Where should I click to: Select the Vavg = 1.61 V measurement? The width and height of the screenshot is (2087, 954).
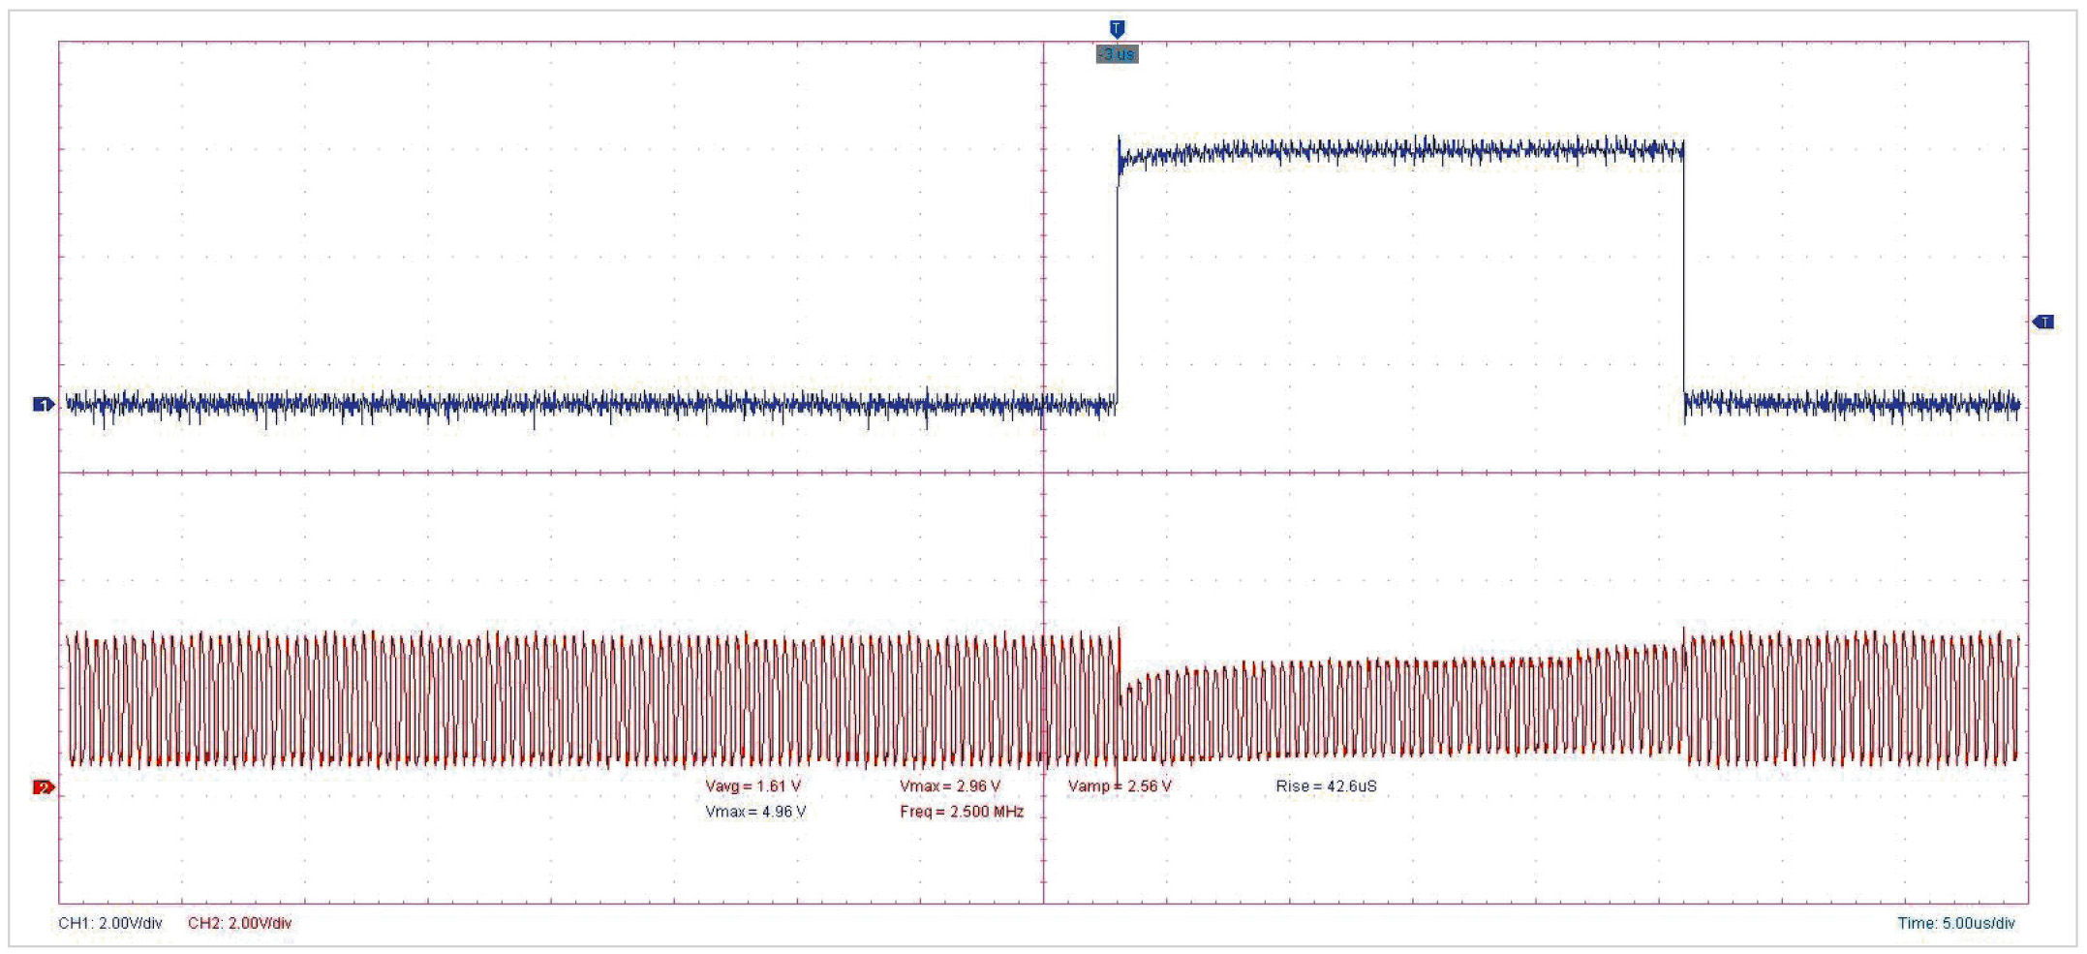click(752, 786)
